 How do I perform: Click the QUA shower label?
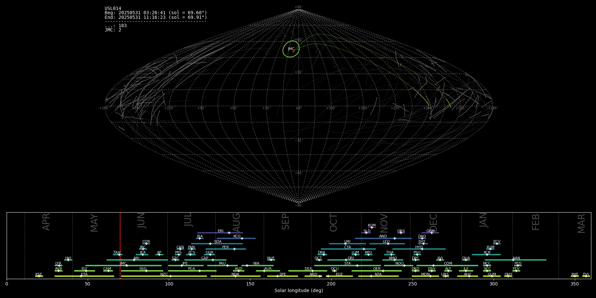466,258
